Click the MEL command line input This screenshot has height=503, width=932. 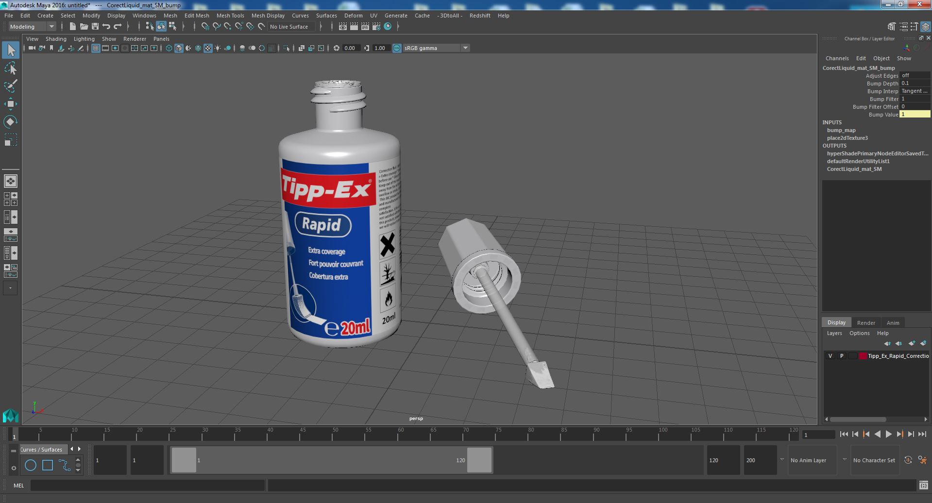tap(148, 485)
